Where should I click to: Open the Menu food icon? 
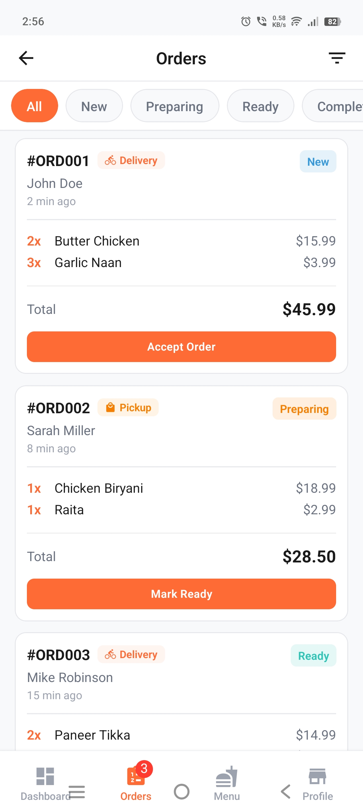[x=227, y=776]
